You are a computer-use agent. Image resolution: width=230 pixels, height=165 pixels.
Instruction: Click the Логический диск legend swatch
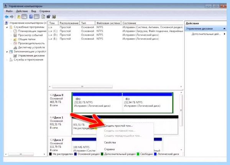pyautogui.click(x=155, y=154)
